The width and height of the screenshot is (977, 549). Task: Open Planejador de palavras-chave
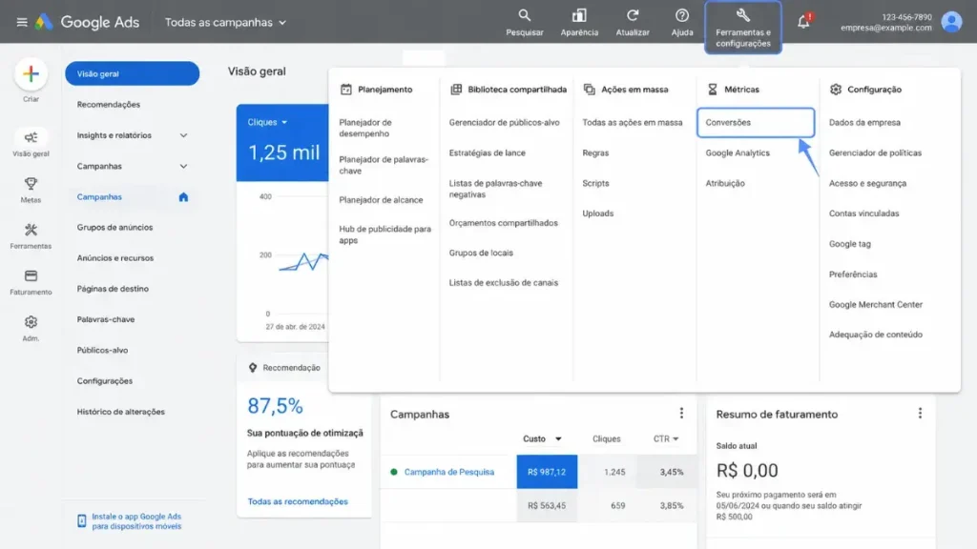(384, 165)
